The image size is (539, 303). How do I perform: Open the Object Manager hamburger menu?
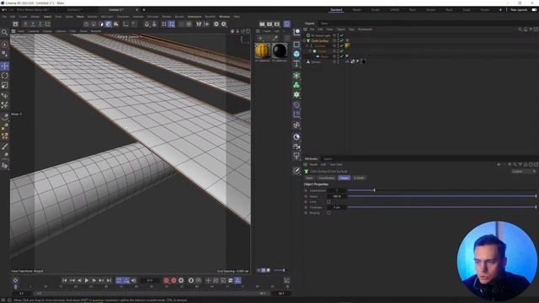305,29
